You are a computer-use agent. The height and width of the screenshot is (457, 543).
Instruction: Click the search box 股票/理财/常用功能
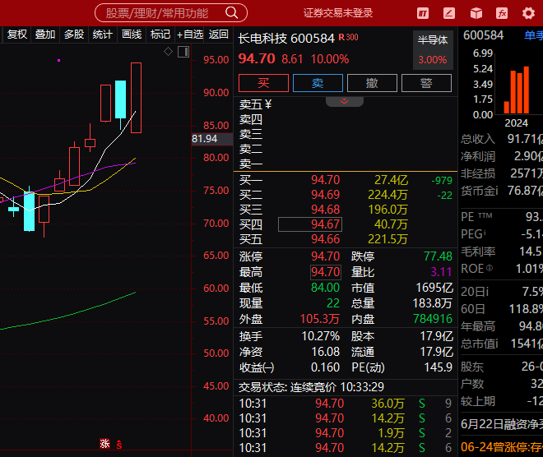171,13
